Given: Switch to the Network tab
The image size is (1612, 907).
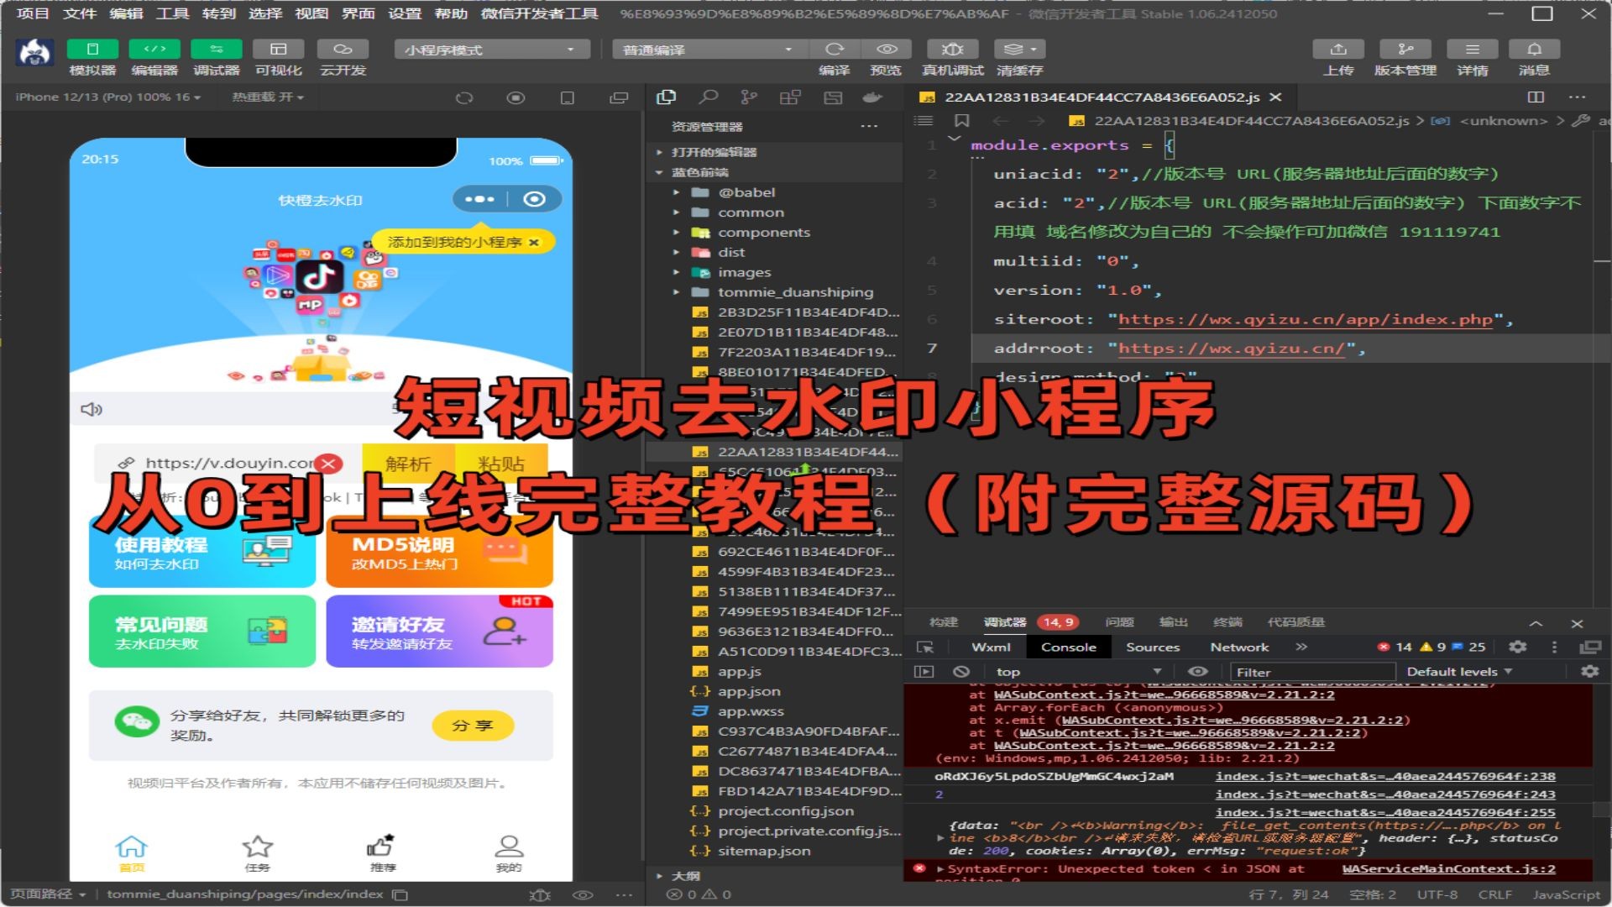Looking at the screenshot, I should click(1239, 647).
